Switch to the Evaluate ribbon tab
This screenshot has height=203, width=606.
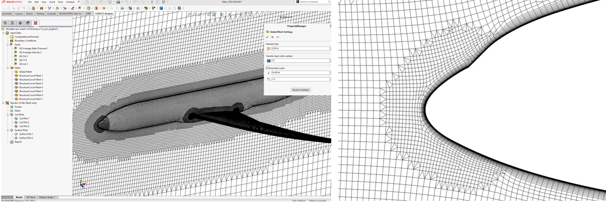(52, 13)
